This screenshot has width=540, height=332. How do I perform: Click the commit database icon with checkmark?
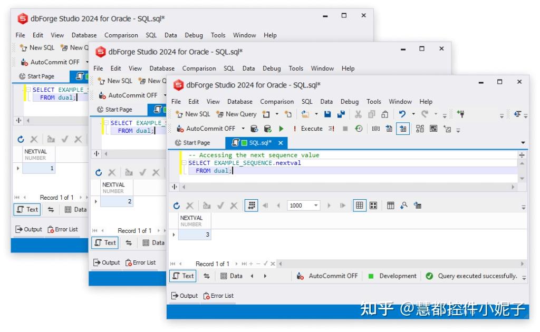point(267,129)
